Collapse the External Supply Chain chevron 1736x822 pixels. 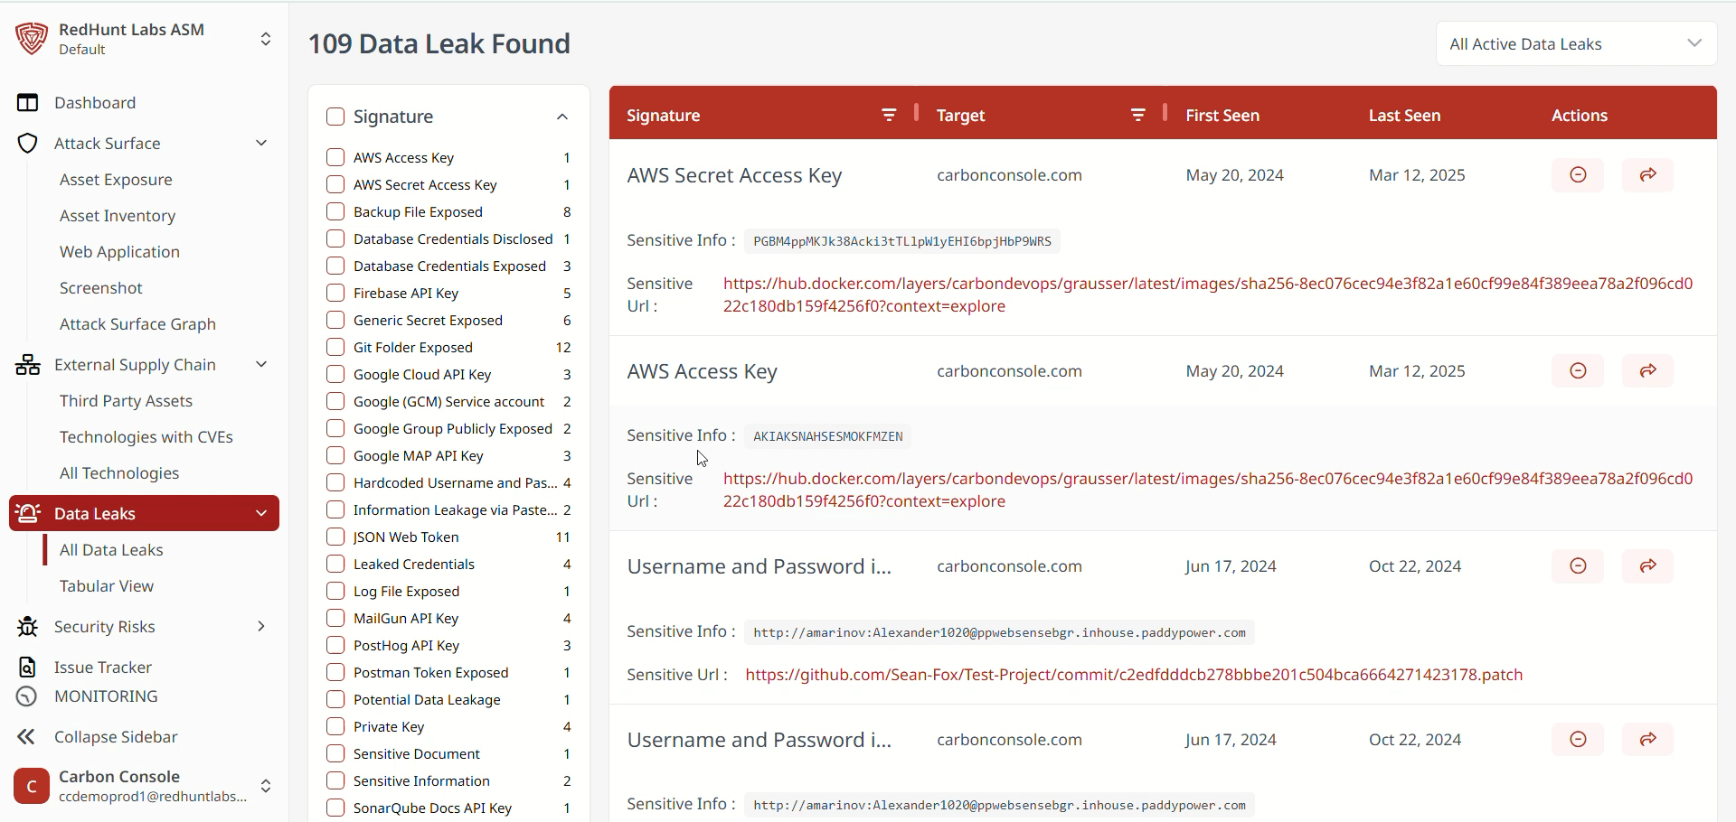pos(261,364)
